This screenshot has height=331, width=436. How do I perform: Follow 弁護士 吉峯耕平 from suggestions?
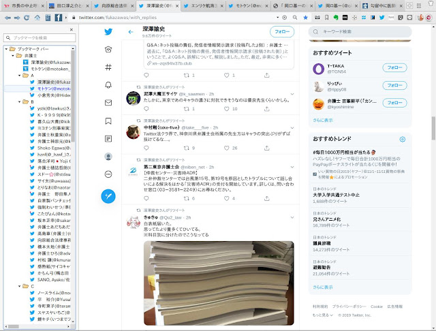(394, 103)
